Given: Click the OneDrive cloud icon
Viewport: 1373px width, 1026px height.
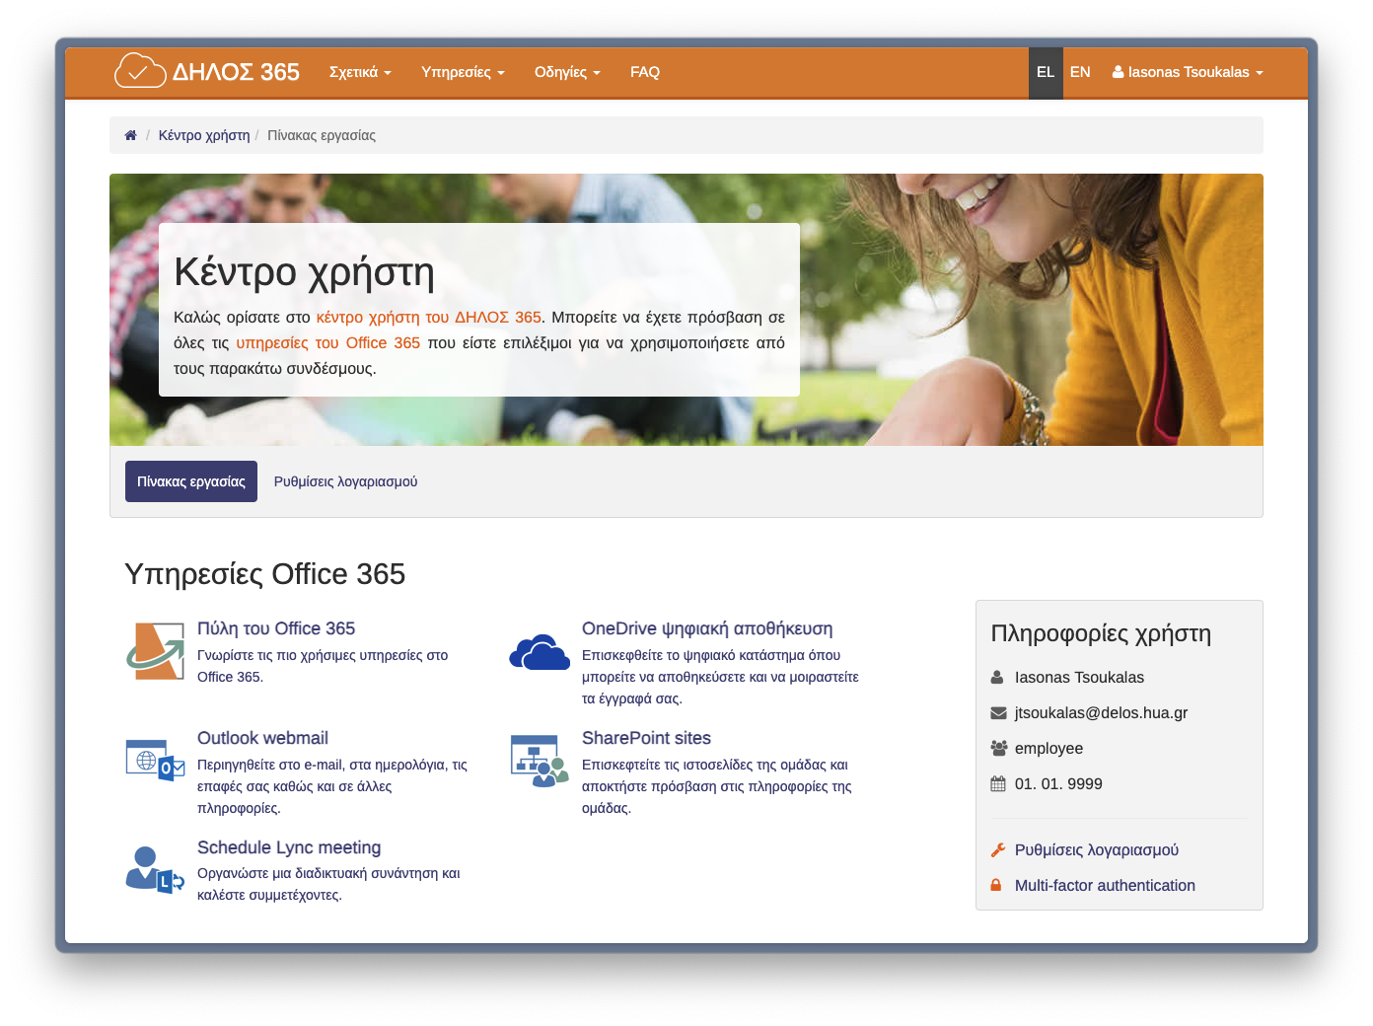Looking at the screenshot, I should 540,652.
